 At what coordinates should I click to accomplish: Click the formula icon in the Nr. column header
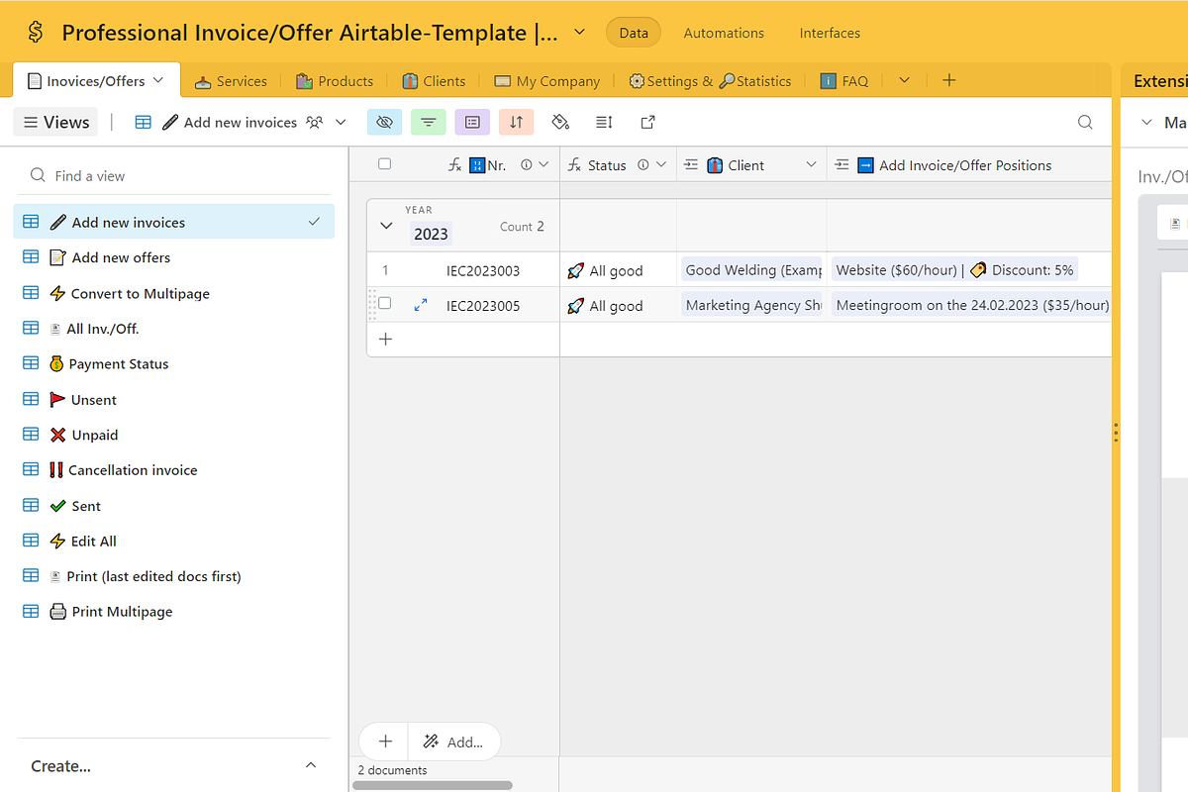[455, 165]
